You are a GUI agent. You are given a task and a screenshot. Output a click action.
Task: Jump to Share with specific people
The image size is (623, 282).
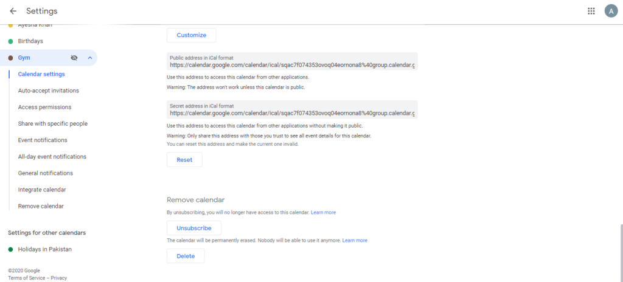click(53, 123)
